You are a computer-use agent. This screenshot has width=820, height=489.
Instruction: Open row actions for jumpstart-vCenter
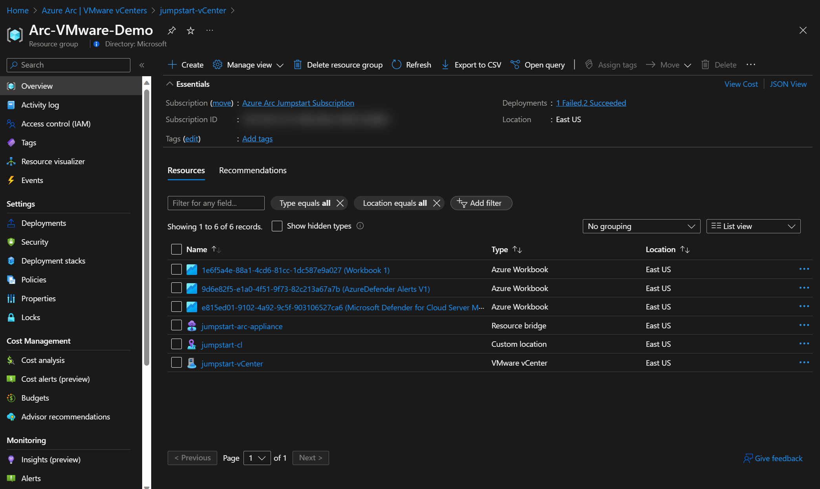coord(804,363)
